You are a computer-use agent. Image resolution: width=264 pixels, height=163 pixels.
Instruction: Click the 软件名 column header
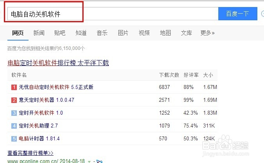coord(19,75)
